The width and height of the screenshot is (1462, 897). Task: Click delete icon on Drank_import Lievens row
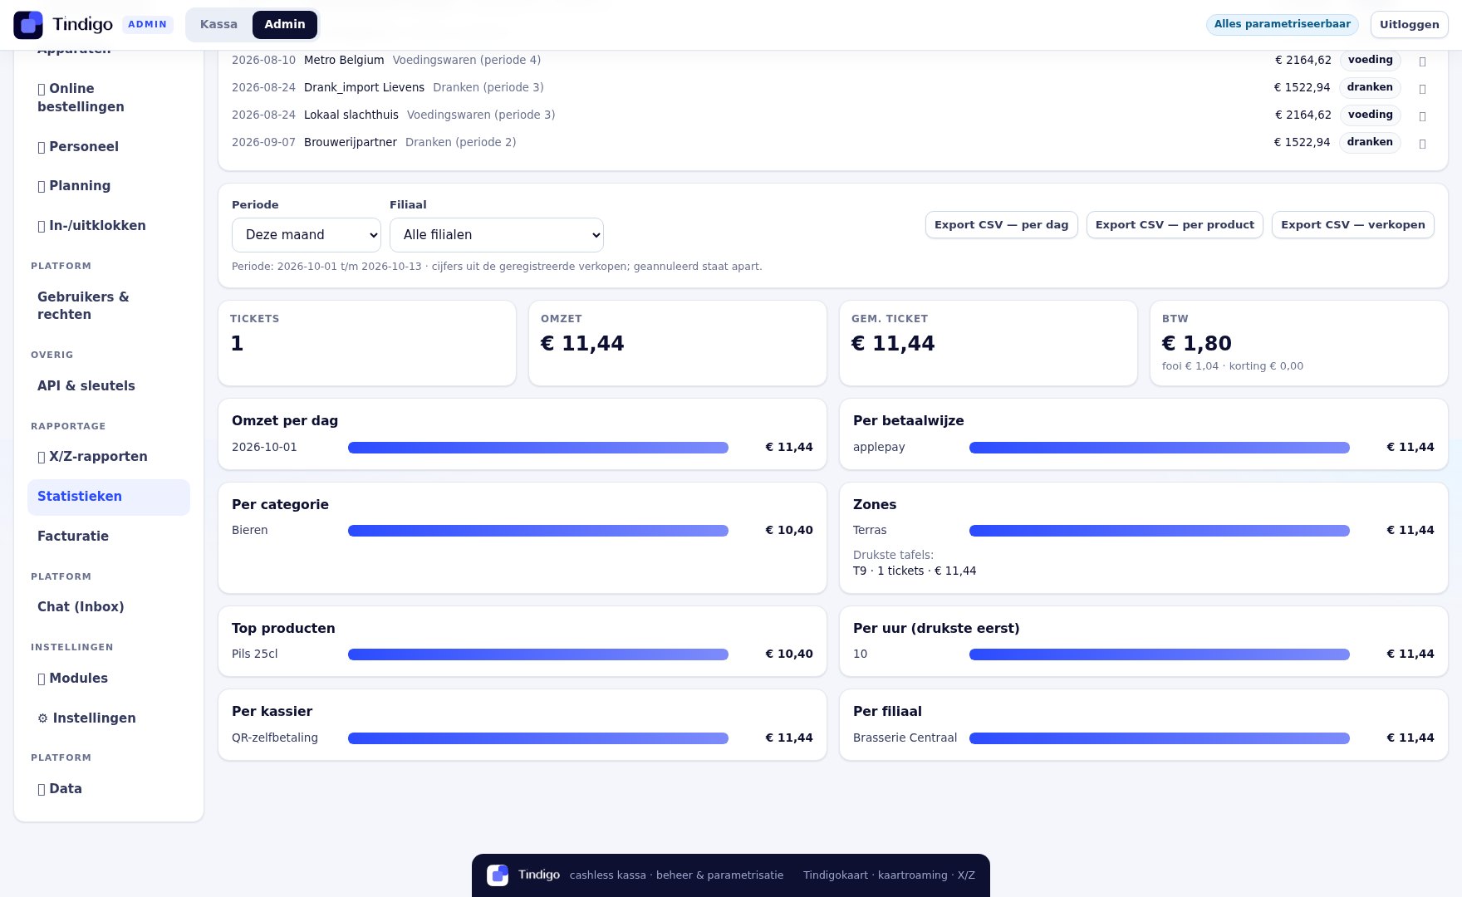(x=1422, y=88)
